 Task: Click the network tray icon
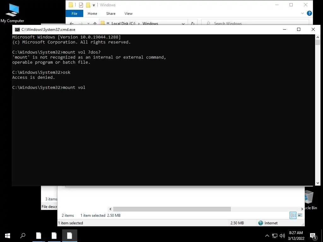[275, 236]
